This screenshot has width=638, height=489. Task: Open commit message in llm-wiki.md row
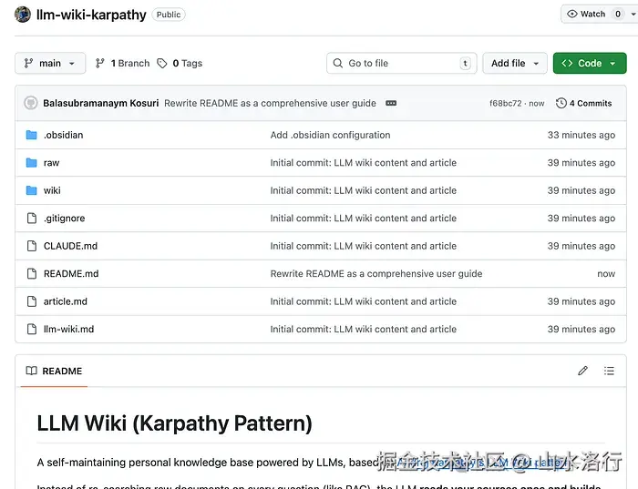tap(364, 329)
